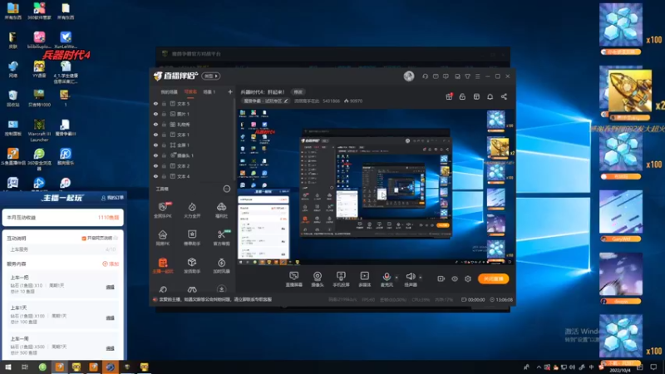This screenshot has height=374, width=665.
Task: Click the share icon above preview
Action: pyautogui.click(x=504, y=96)
